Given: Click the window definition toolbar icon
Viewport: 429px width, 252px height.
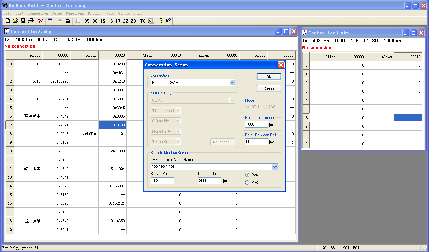Looking at the screenshot, I should pyautogui.click(x=50, y=21).
